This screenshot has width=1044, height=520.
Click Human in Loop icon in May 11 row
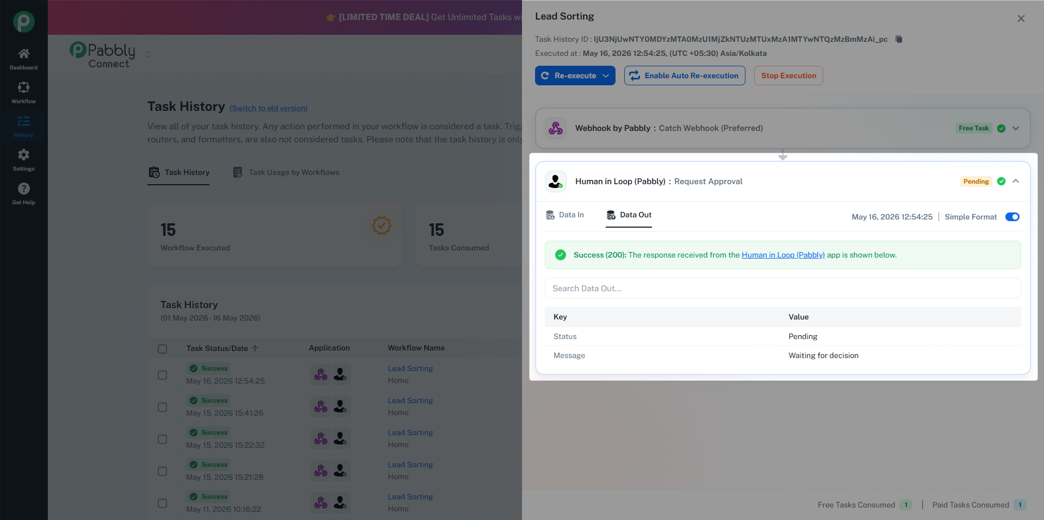point(340,503)
